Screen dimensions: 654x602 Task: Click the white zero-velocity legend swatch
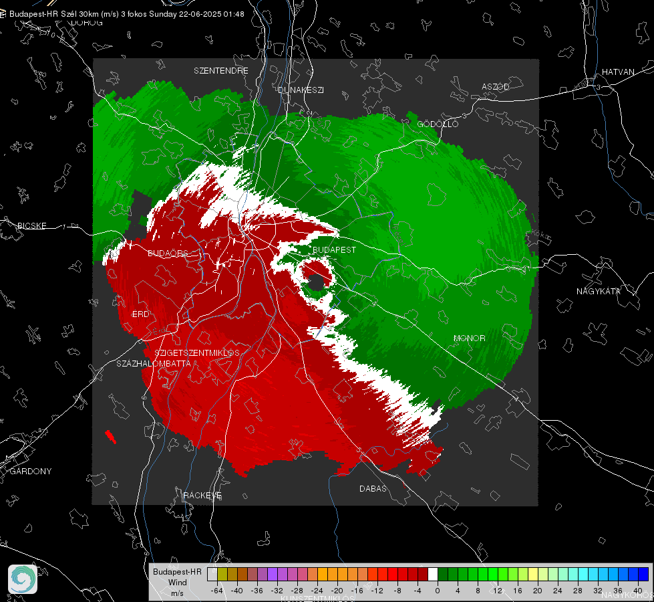[433, 575]
